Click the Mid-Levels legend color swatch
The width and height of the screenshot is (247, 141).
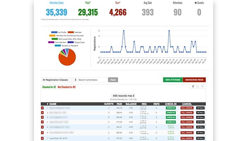click(x=55, y=39)
